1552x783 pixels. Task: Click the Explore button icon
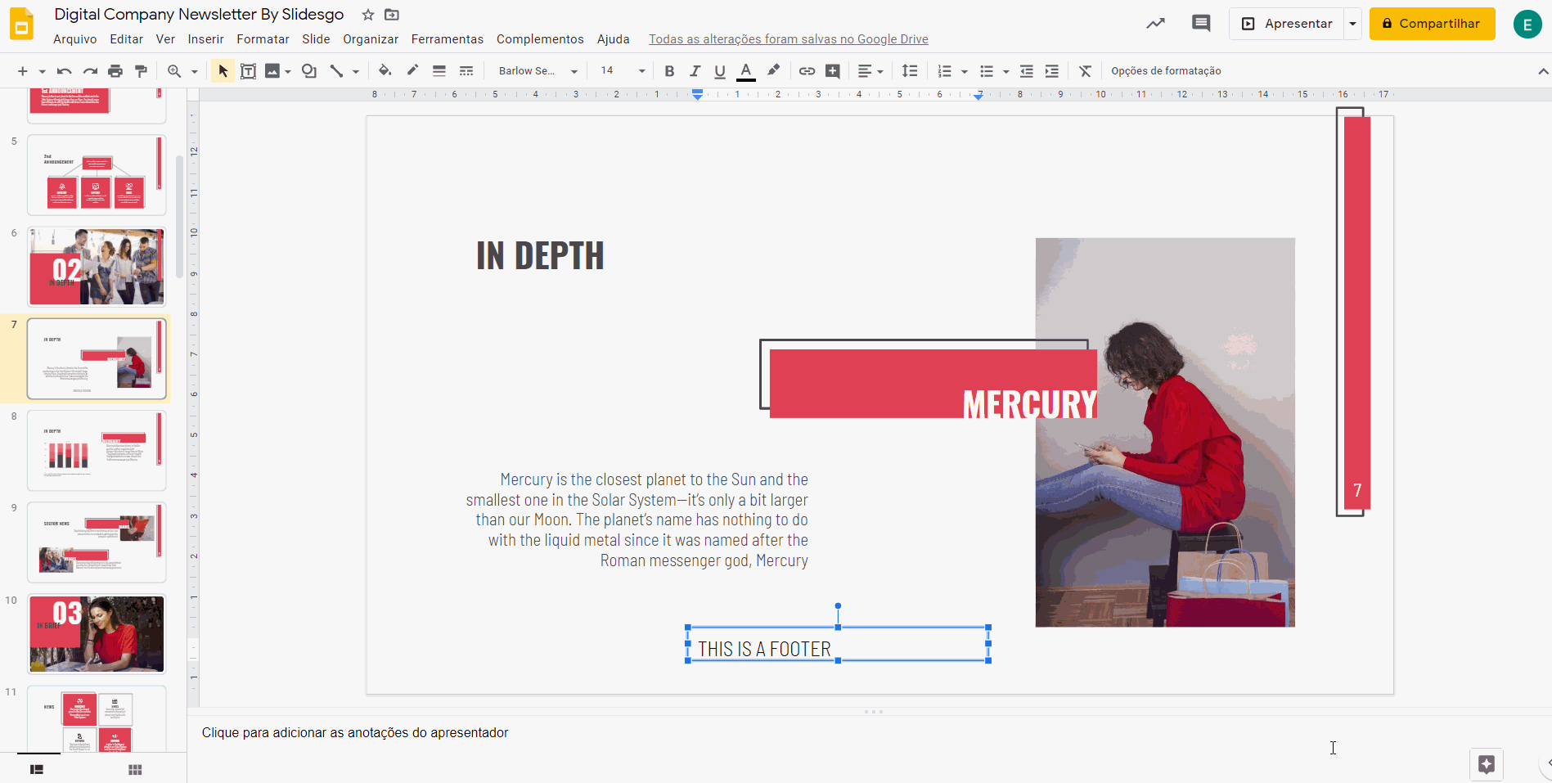coord(1487,765)
